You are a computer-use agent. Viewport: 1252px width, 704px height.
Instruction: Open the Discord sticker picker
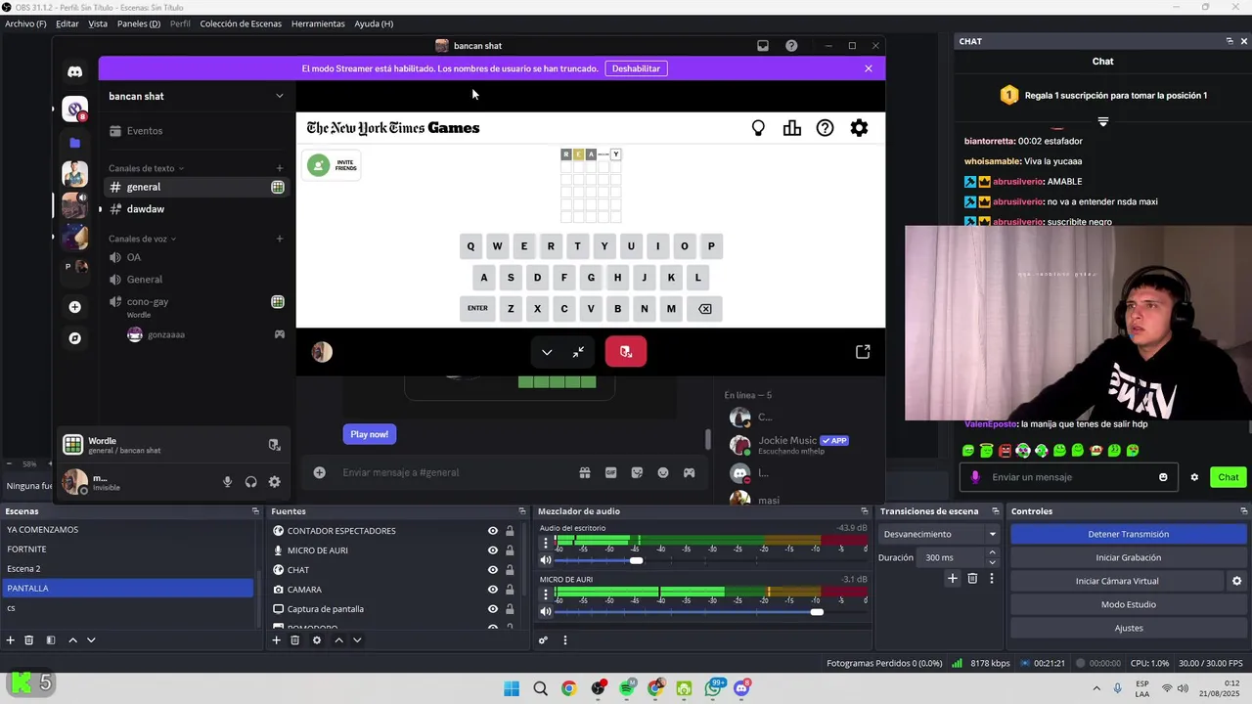point(637,473)
